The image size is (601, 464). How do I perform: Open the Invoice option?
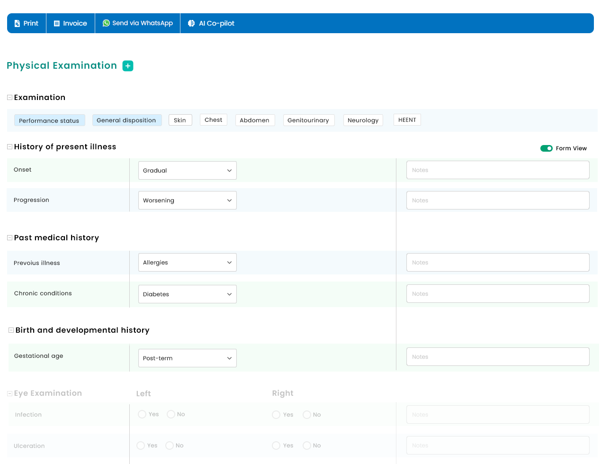tap(71, 23)
